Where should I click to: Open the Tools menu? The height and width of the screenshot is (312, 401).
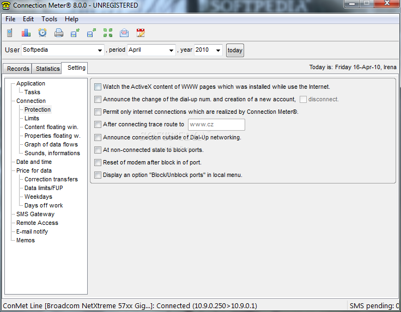(x=50, y=19)
